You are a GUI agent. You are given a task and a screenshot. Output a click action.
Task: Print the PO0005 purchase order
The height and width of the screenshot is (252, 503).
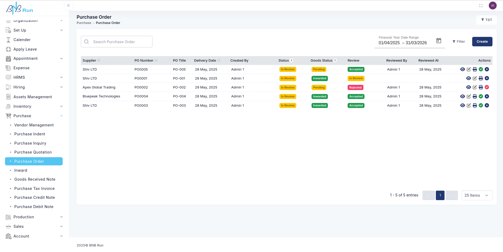pyautogui.click(x=475, y=69)
